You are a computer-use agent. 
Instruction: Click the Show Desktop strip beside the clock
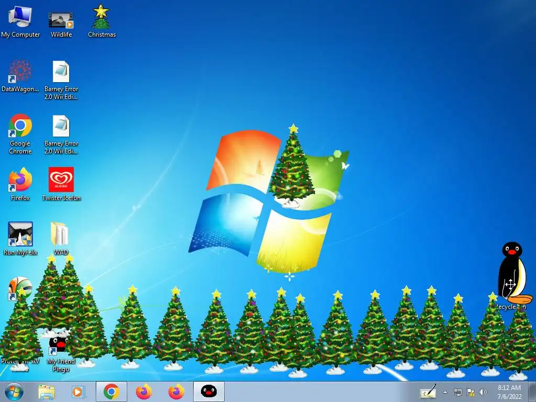(532, 392)
